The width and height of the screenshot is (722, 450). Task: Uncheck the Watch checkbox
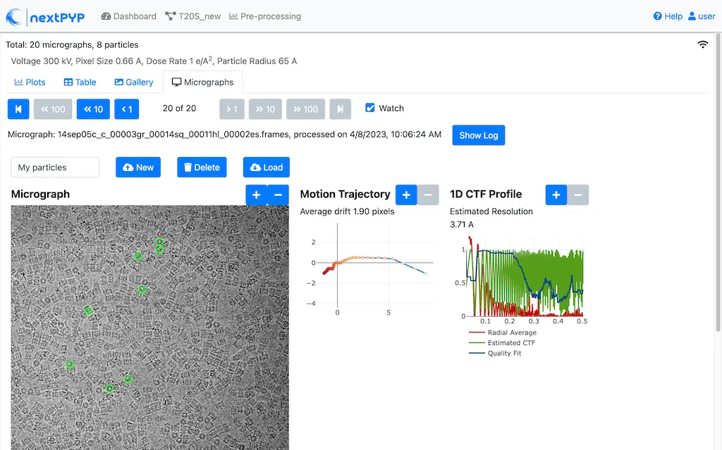pyautogui.click(x=369, y=108)
